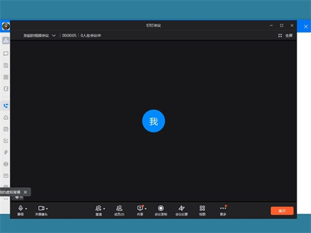Expand the meeting title dropdown chevron
Image resolution: width=311 pixels, height=233 pixels.
(x=54, y=36)
